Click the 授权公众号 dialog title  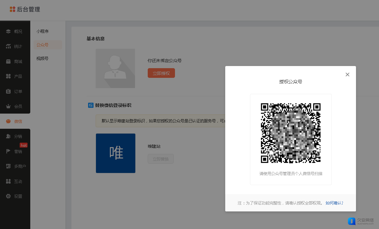[x=291, y=82]
